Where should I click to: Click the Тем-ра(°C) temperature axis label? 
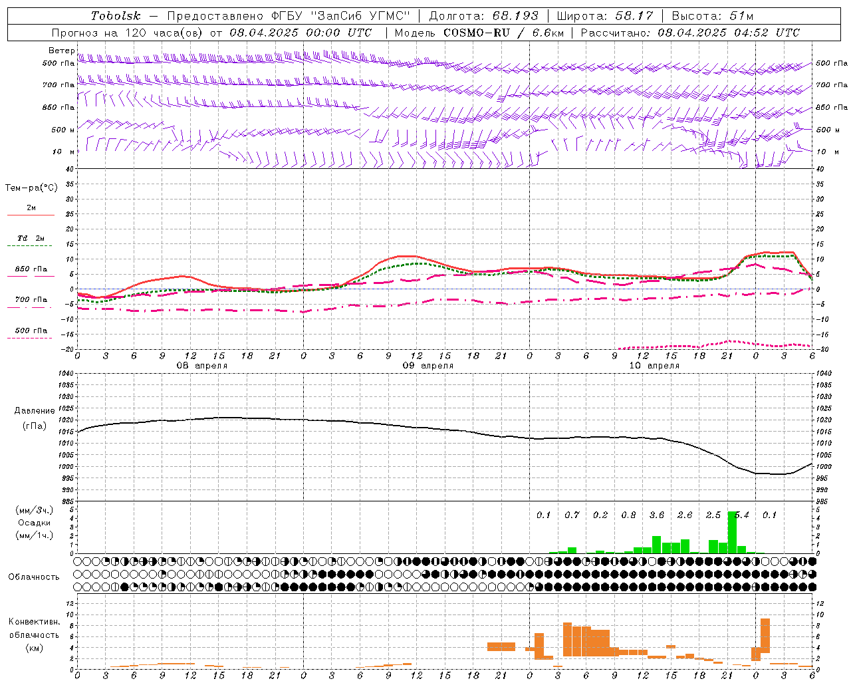click(x=31, y=188)
